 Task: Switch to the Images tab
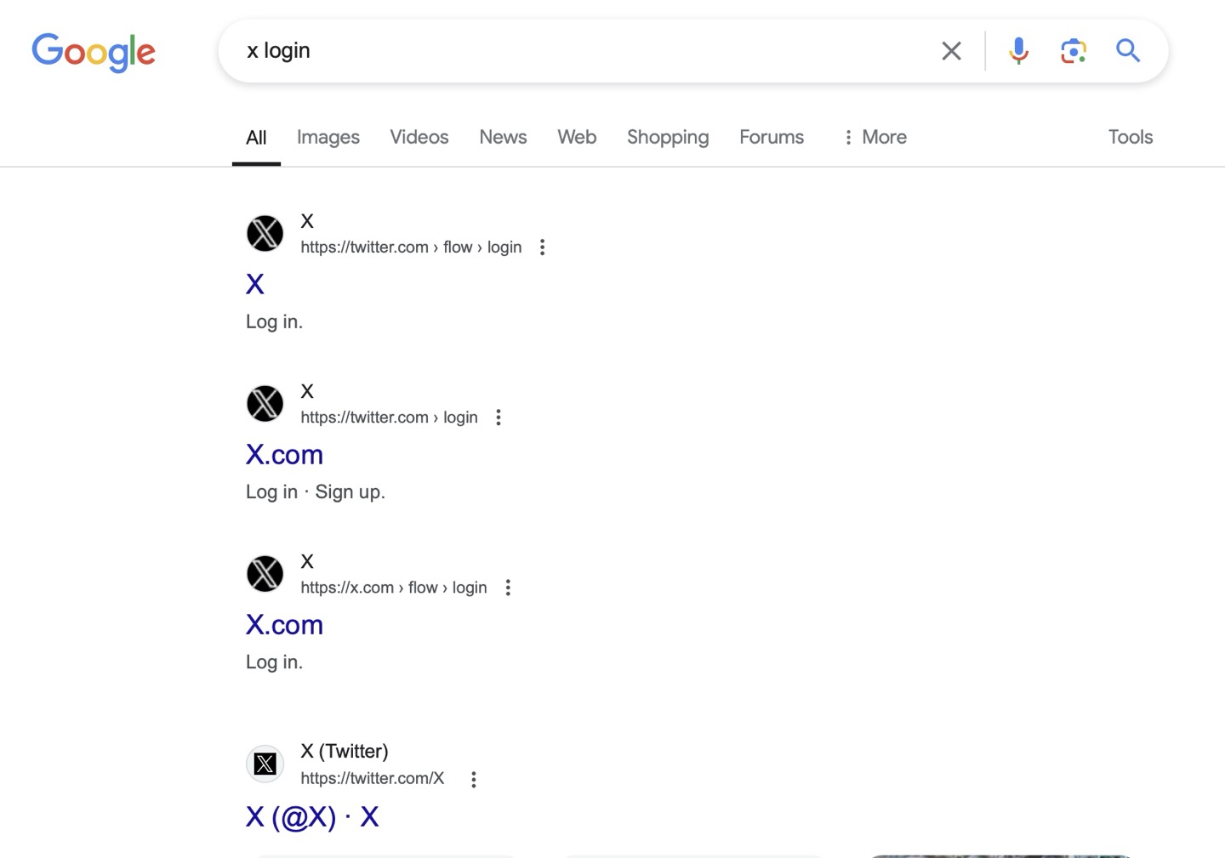point(328,137)
